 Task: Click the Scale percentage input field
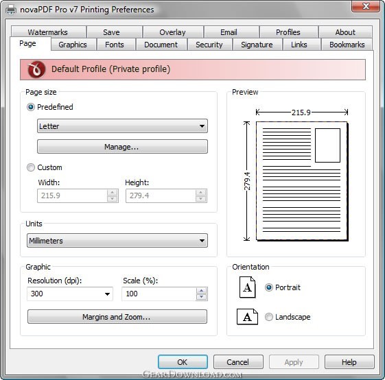click(159, 294)
